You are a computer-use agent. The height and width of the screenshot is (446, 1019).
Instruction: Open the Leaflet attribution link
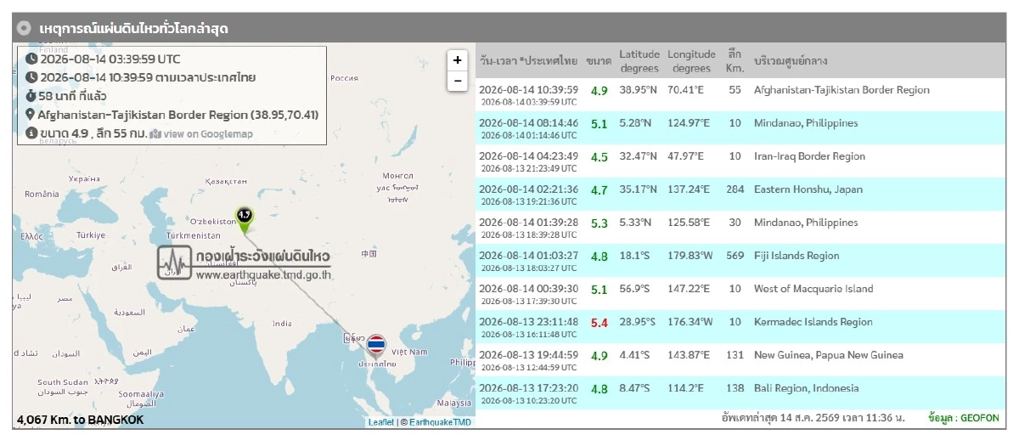(380, 421)
